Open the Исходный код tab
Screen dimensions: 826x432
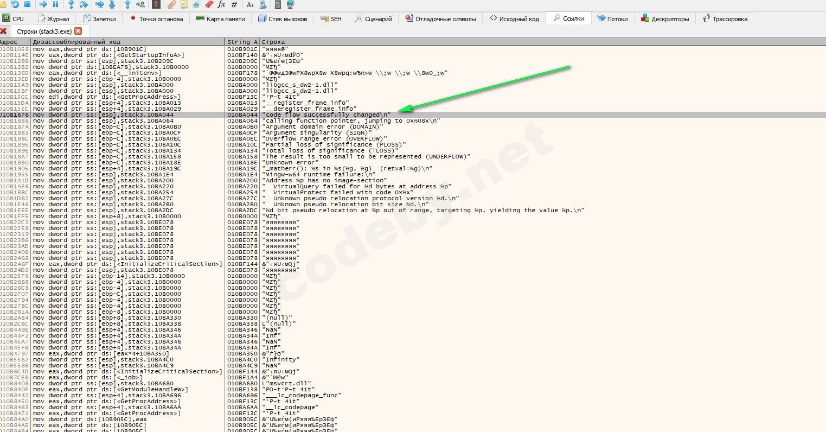pyautogui.click(x=514, y=18)
